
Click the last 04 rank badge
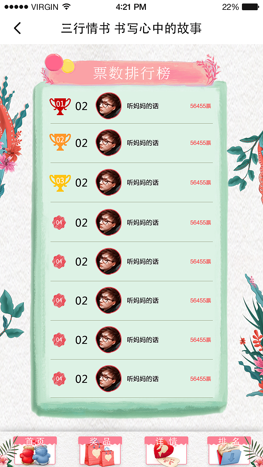[x=59, y=379]
